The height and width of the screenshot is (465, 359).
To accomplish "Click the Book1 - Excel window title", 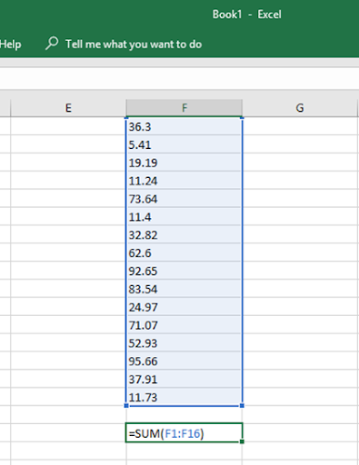I will click(246, 15).
